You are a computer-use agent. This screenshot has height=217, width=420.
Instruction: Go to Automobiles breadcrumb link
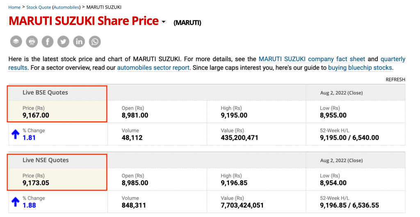(x=66, y=7)
